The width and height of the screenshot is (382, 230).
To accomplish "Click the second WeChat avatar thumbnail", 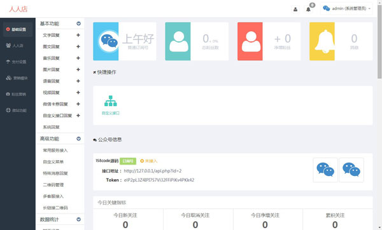I will coord(351,170).
